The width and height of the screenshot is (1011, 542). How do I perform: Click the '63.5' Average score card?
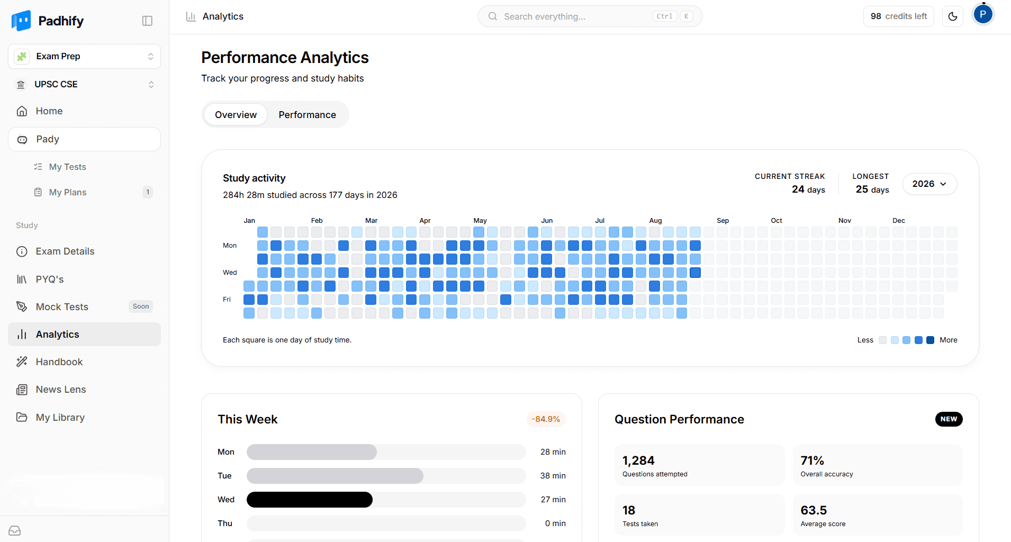878,515
